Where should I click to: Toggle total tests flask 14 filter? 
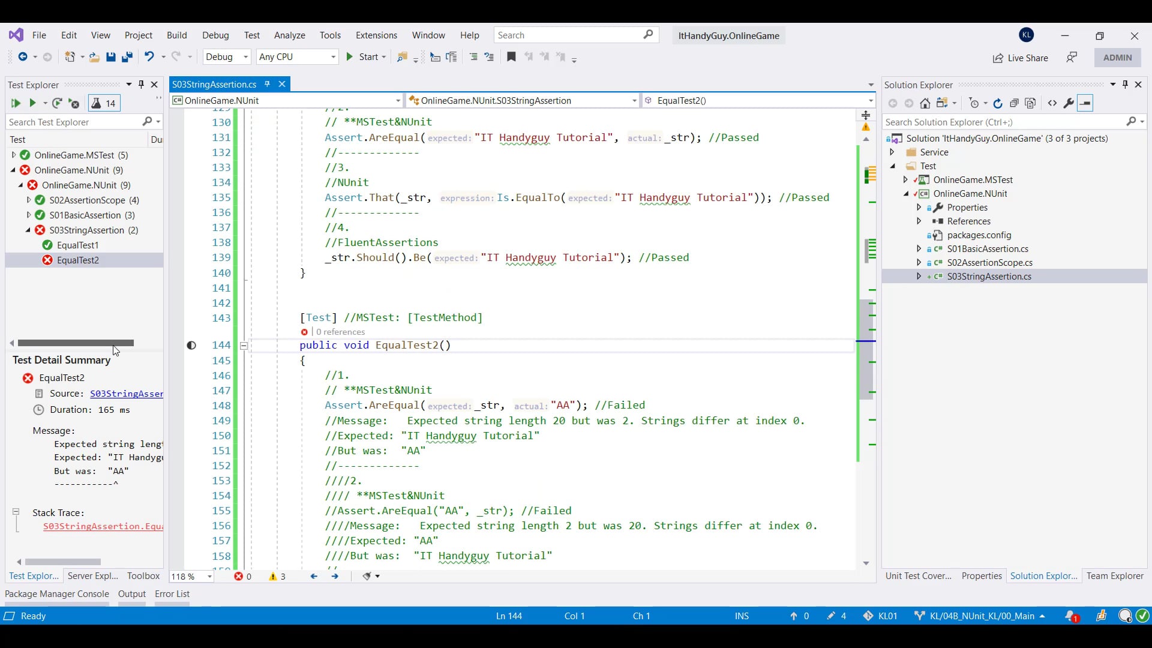104,103
